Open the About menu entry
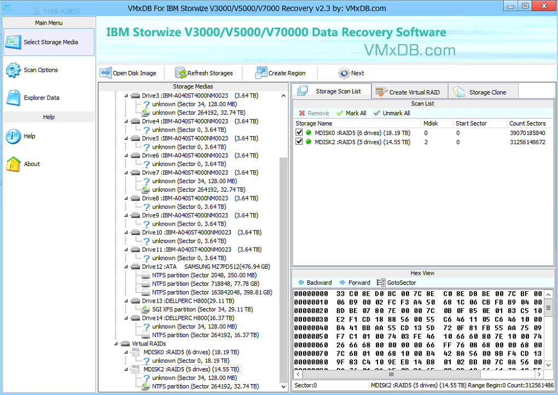The height and width of the screenshot is (395, 558). point(49,164)
